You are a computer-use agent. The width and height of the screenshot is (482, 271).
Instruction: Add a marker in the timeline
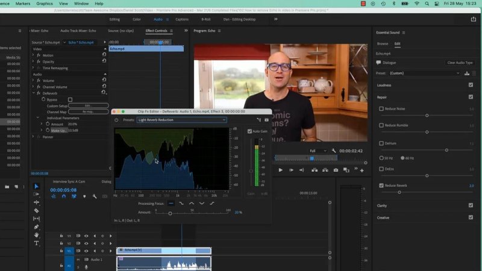pos(84,196)
